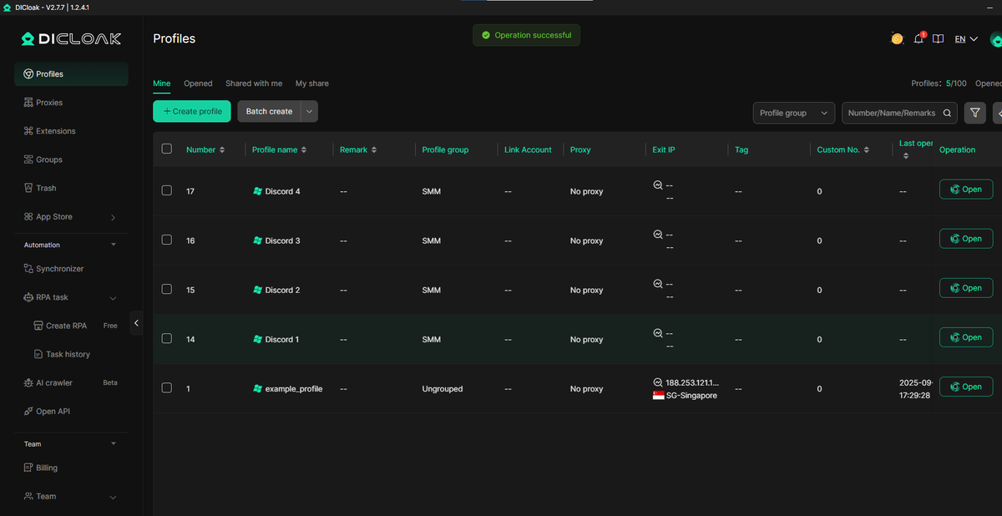Check the Discord 4 profile checkbox
This screenshot has height=516, width=1002.
point(166,190)
